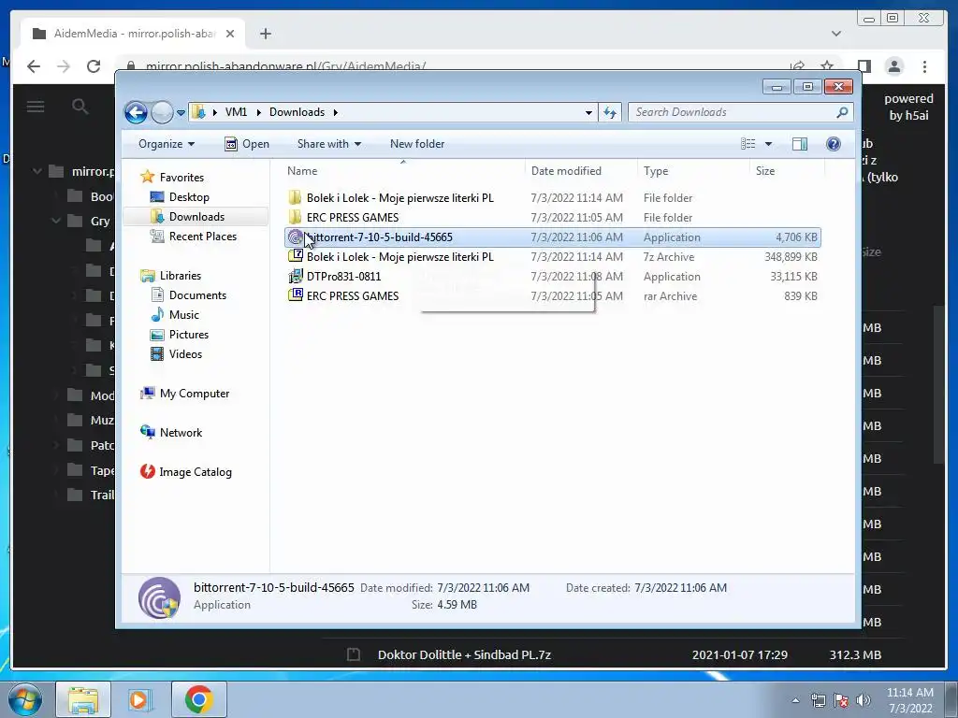Open the media player taskbar icon
This screenshot has height=718, width=958.
click(140, 699)
